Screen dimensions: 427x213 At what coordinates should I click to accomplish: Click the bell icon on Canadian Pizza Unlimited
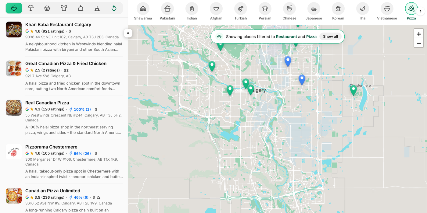coord(99,197)
